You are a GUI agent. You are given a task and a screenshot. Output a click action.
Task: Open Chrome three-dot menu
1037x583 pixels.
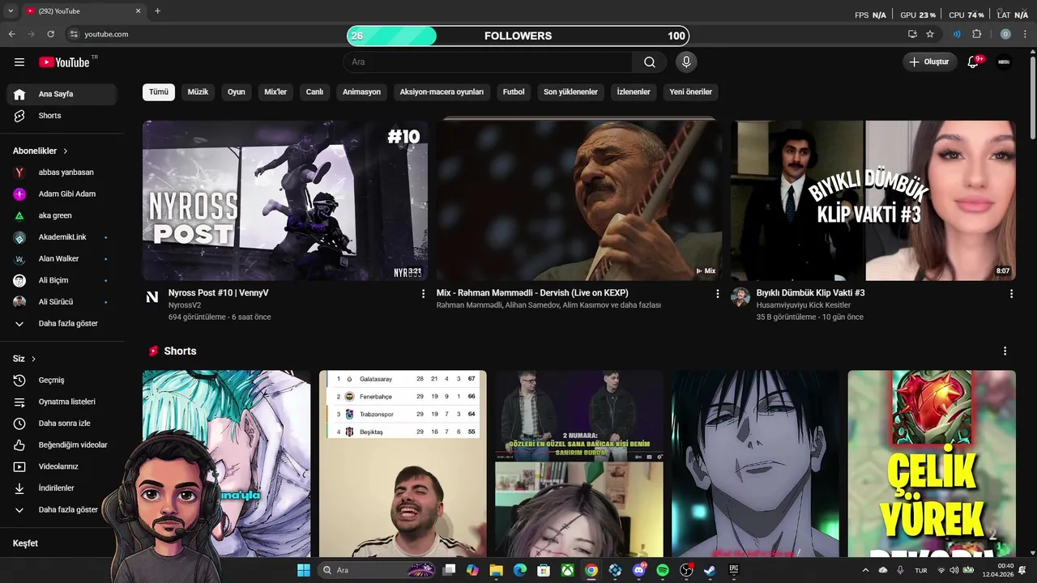[x=1024, y=34]
